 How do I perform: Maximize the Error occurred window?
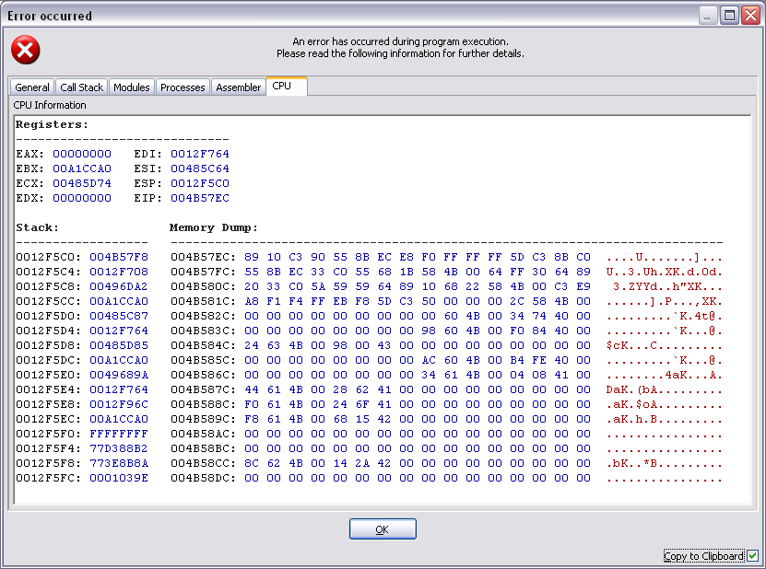pyautogui.click(x=729, y=16)
